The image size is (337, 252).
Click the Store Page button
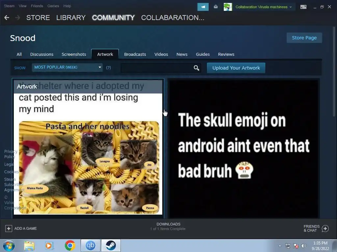[304, 38]
